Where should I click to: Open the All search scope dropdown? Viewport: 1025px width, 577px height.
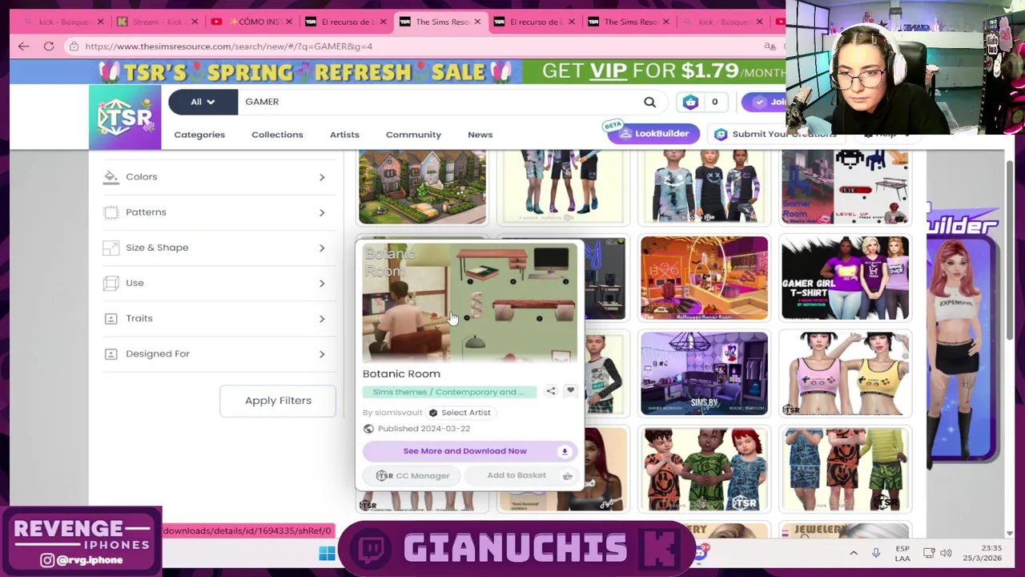[203, 102]
